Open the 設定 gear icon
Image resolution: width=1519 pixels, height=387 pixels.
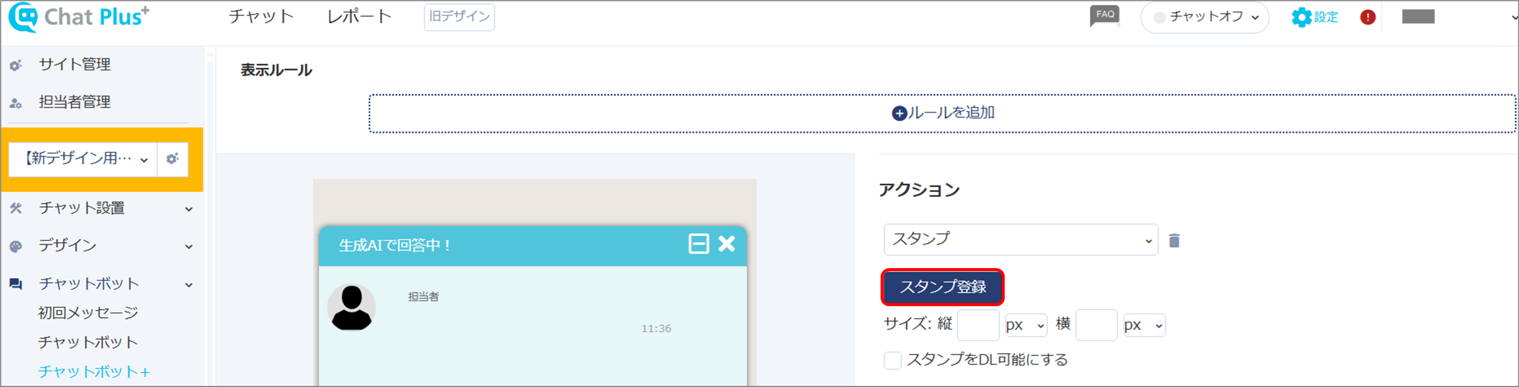pyautogui.click(x=1301, y=17)
